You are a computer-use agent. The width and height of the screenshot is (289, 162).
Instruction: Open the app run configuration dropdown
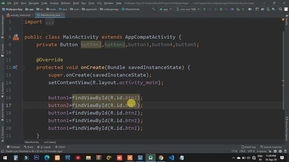[166, 9]
